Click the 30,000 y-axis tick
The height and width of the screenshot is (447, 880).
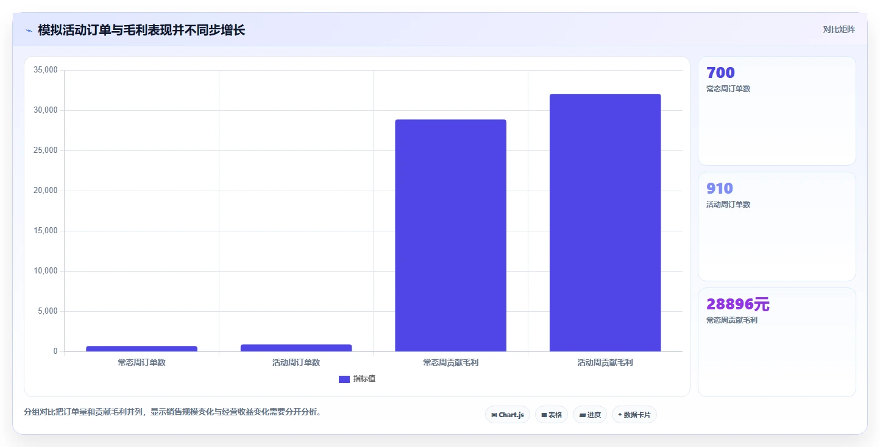click(x=46, y=110)
